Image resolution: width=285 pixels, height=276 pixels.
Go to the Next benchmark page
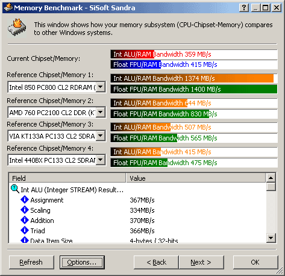(201, 262)
